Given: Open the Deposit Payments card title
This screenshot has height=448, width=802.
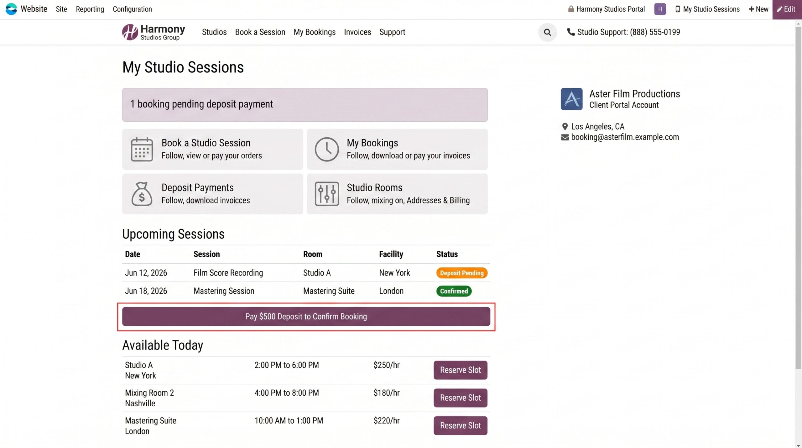Looking at the screenshot, I should [197, 187].
